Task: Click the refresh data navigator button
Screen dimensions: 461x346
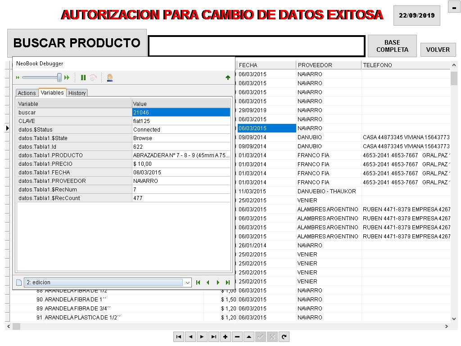Action: point(284,337)
